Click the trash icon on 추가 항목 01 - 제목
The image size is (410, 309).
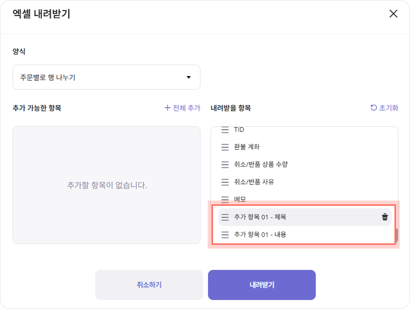coord(384,217)
